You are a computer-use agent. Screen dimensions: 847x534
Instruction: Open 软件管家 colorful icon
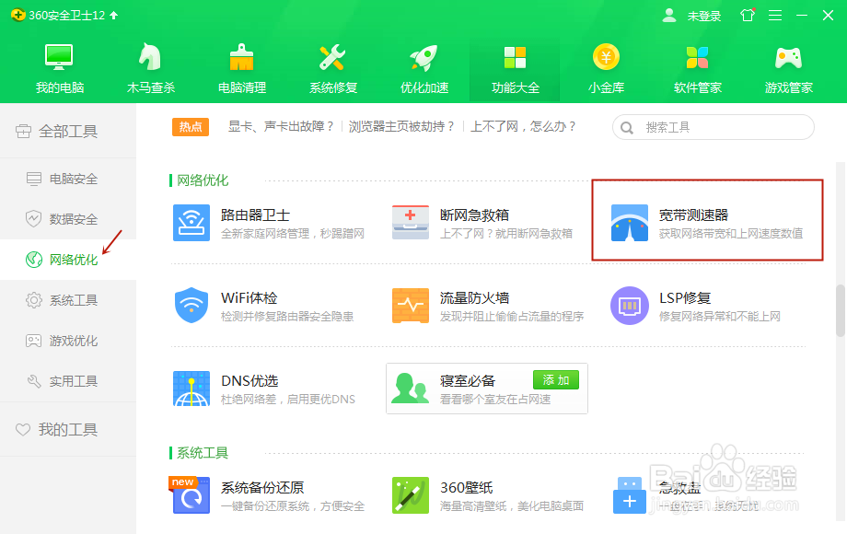coord(697,57)
